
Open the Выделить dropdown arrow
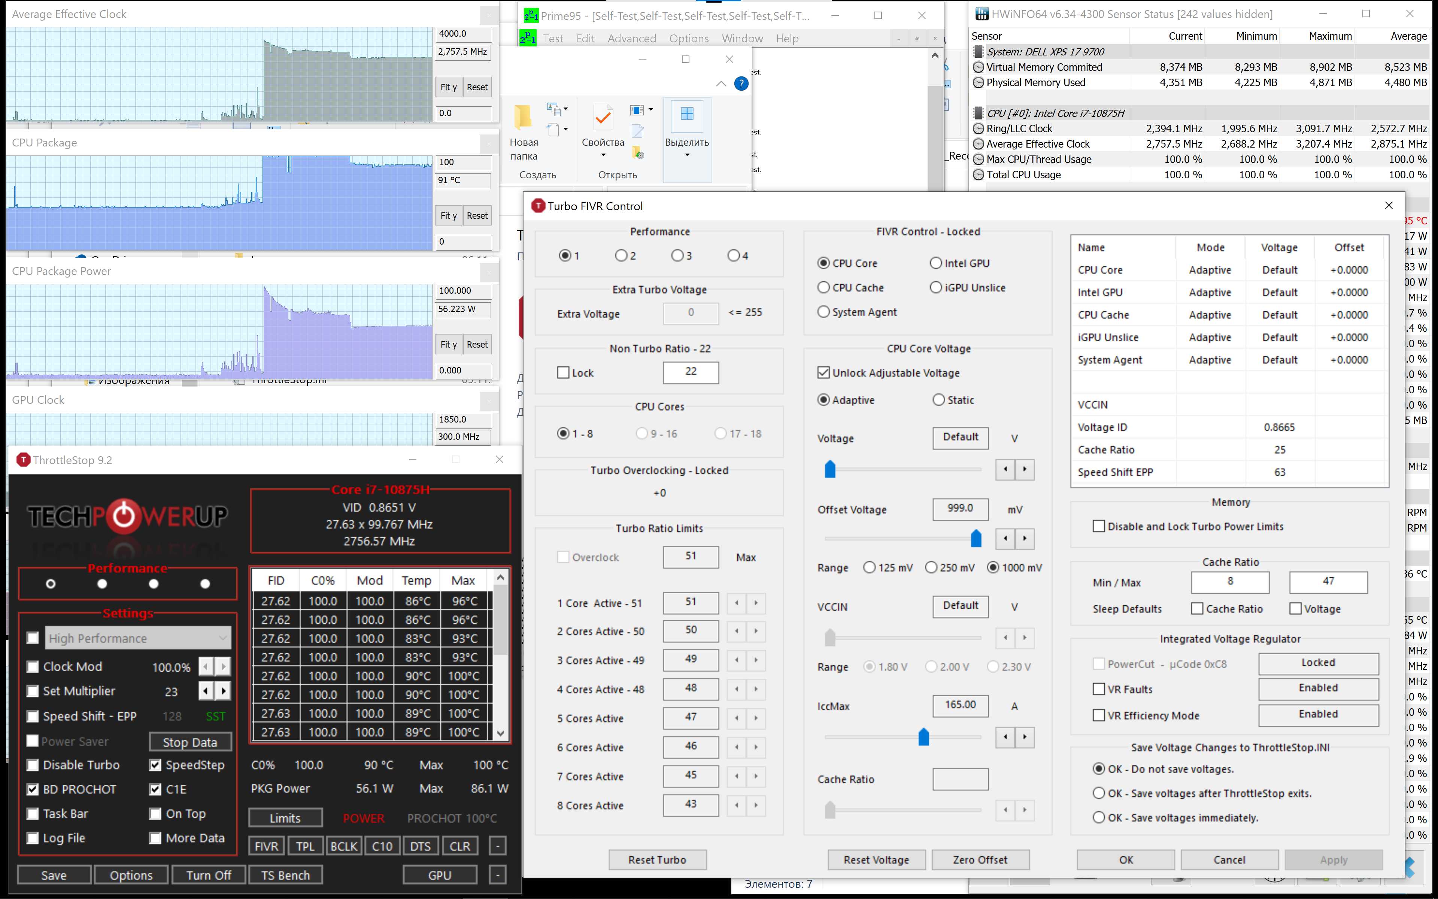pyautogui.click(x=687, y=155)
